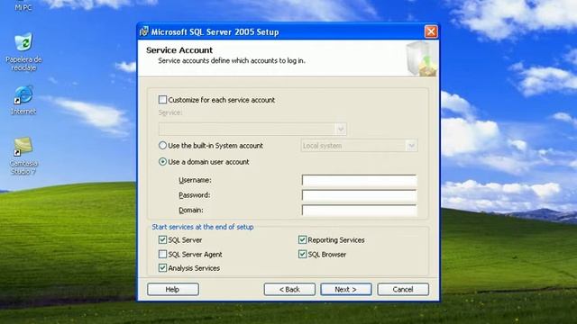Uncheck SQL Browser checkbox
577x324 pixels.
click(x=302, y=254)
